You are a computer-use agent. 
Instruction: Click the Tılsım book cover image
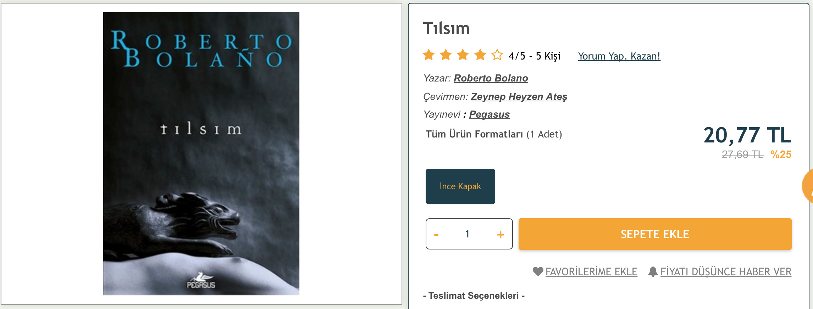tap(201, 153)
